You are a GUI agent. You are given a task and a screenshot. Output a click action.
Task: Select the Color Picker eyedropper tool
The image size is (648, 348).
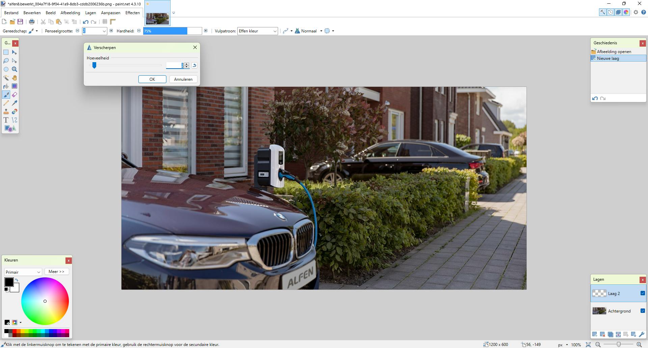(x=15, y=103)
